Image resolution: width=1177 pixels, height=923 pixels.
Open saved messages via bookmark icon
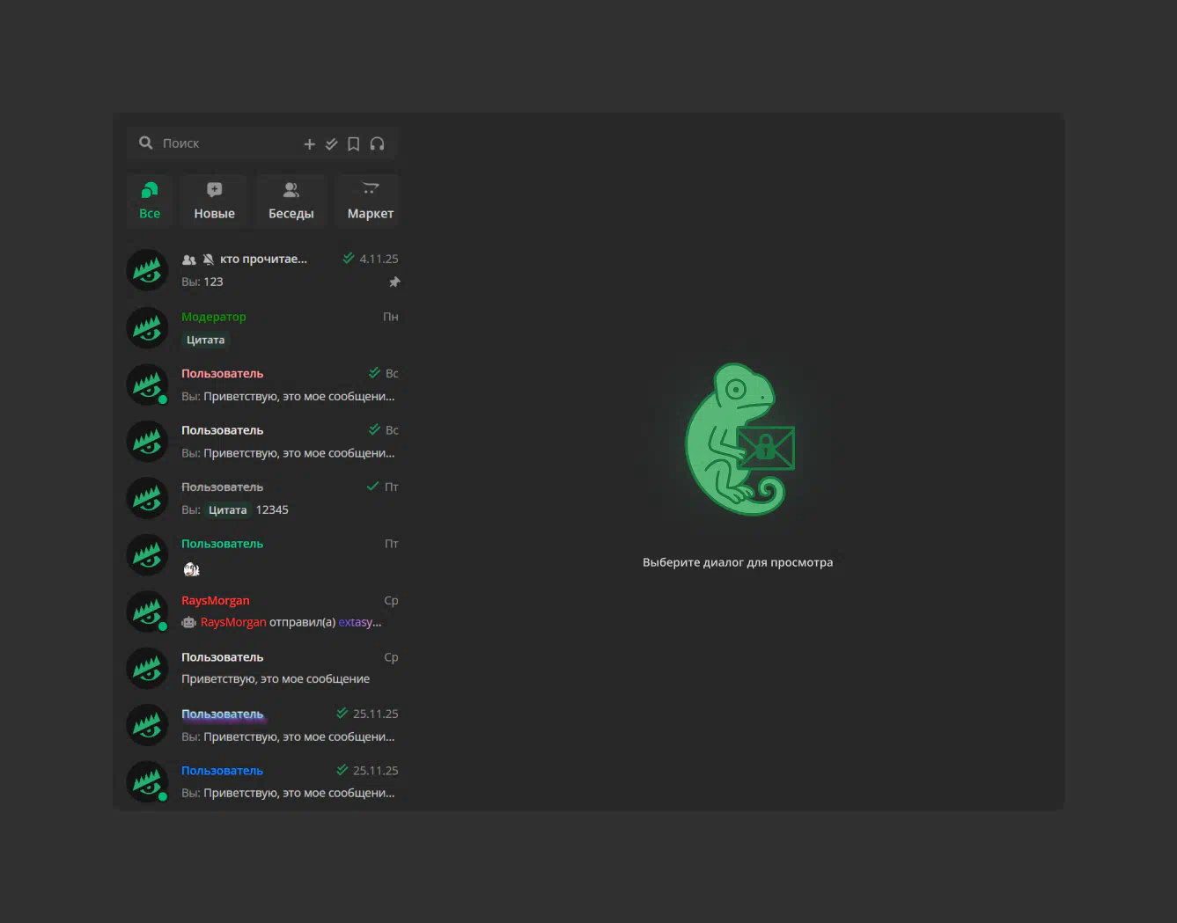(353, 144)
